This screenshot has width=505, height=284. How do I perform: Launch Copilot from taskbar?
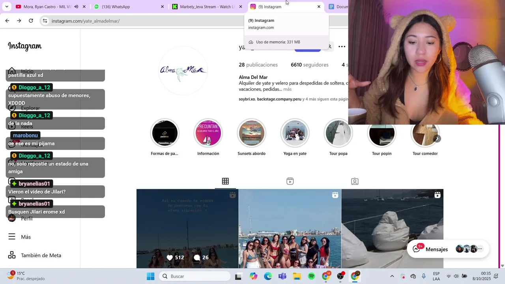pos(253,277)
